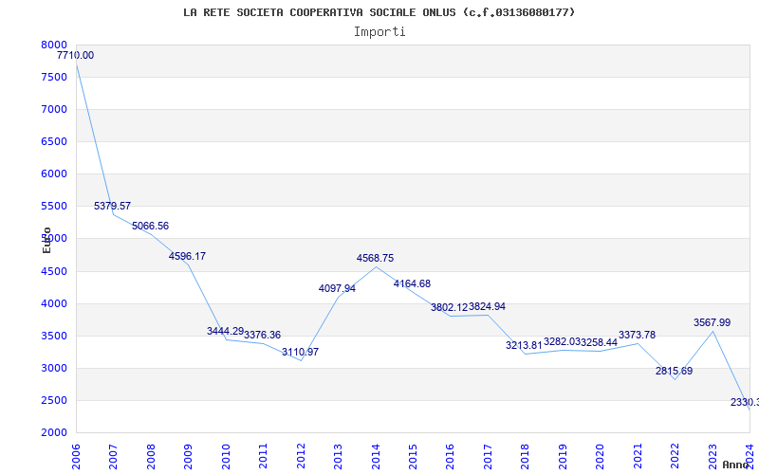Click the 3213.81 data label

[525, 345]
